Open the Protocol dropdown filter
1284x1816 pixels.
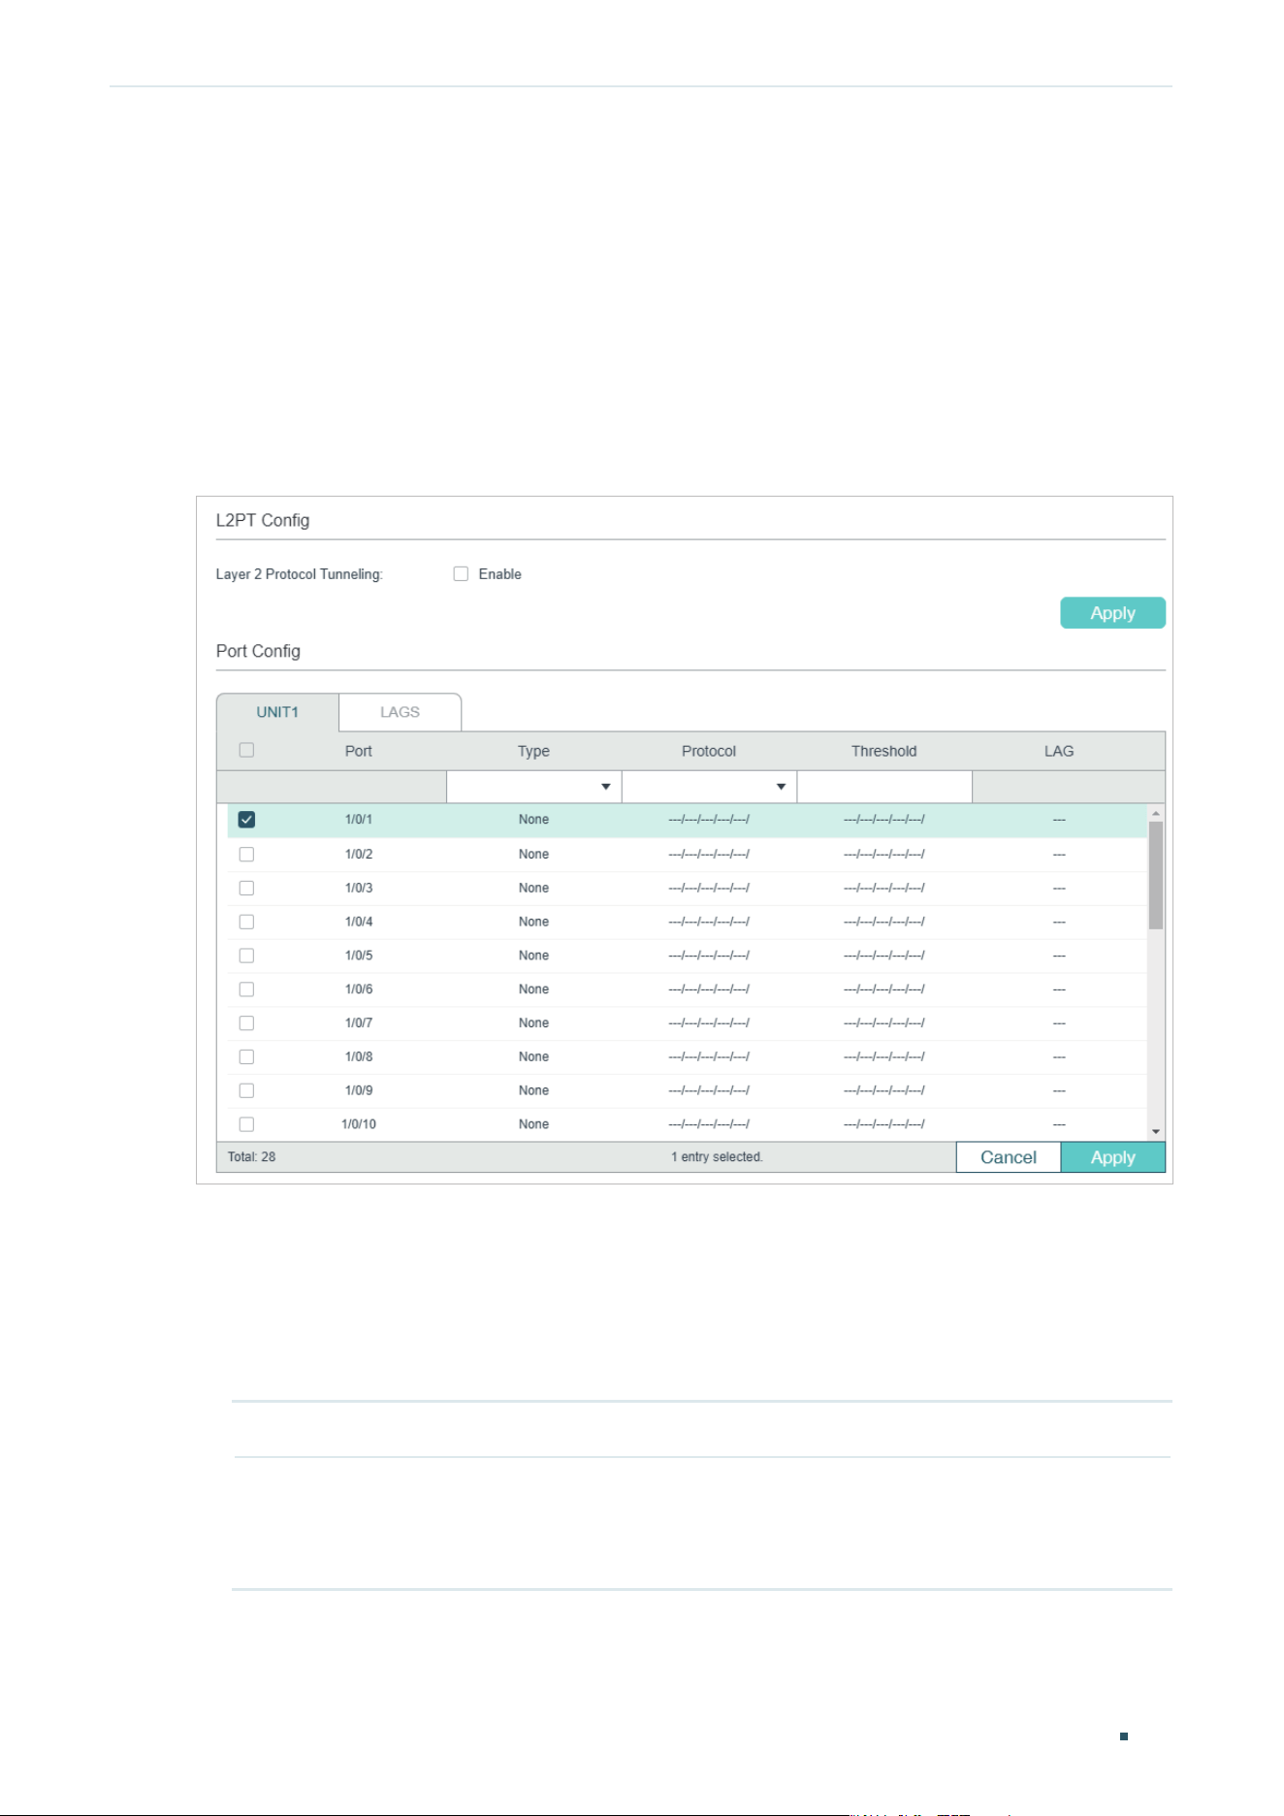pyautogui.click(x=709, y=787)
